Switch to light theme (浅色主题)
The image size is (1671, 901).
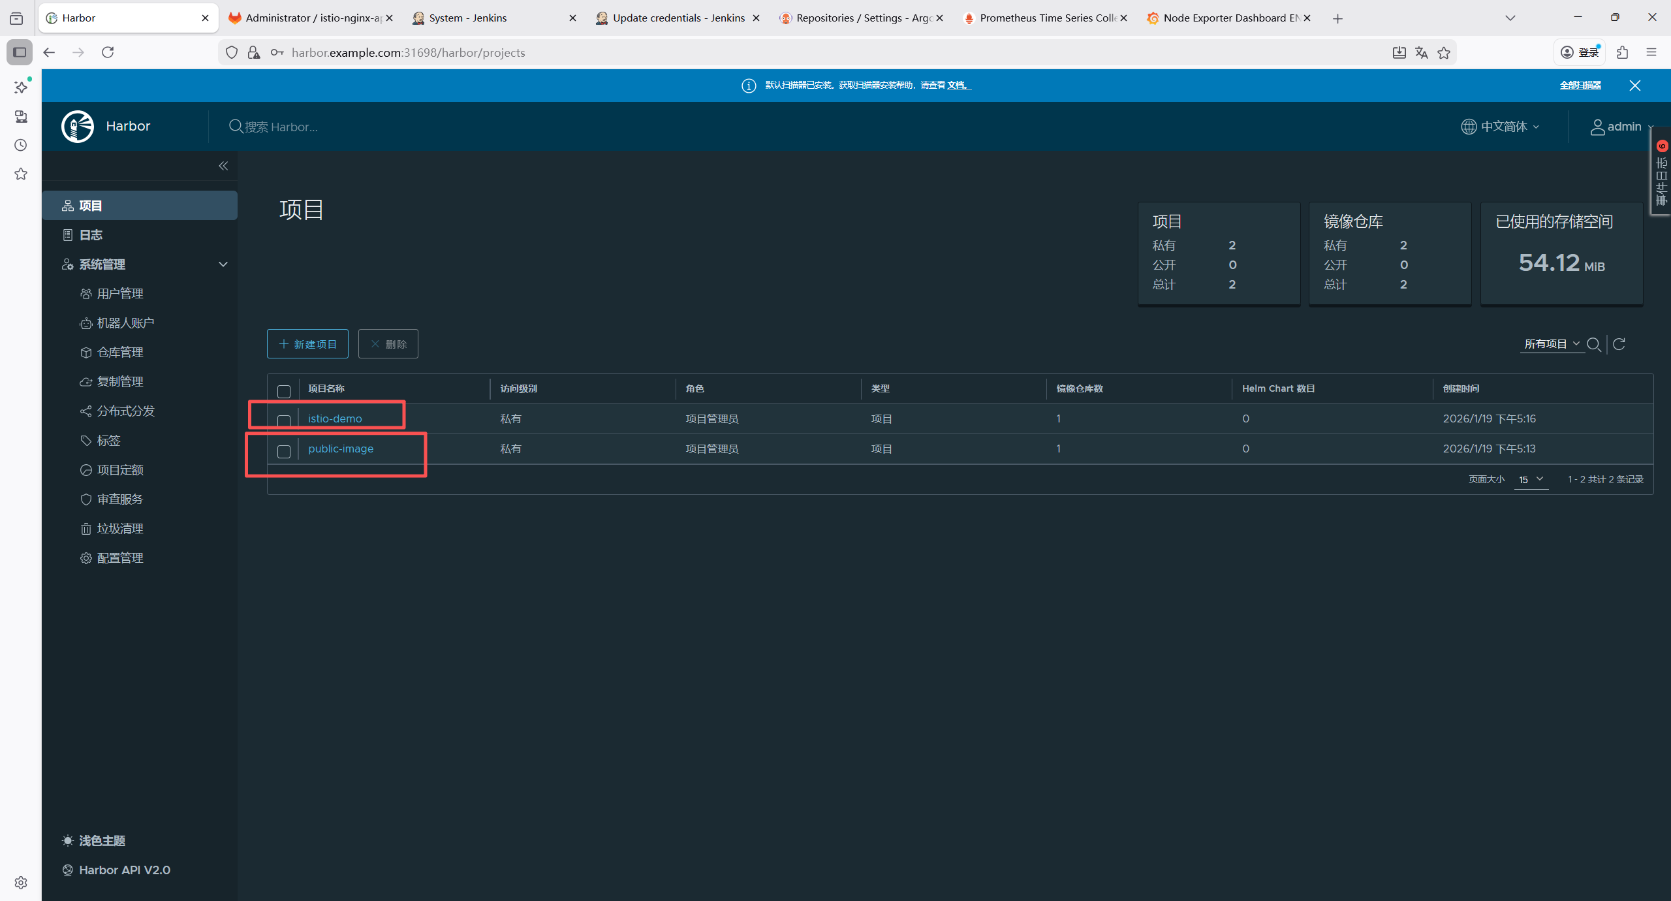click(102, 840)
